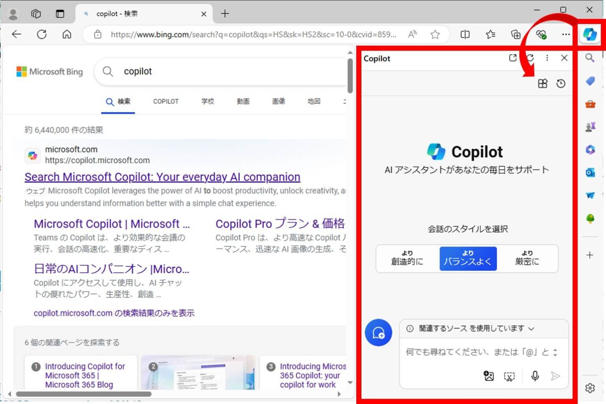The width and height of the screenshot is (606, 404).
Task: Open Copilot pane more options menu
Action: tap(547, 58)
